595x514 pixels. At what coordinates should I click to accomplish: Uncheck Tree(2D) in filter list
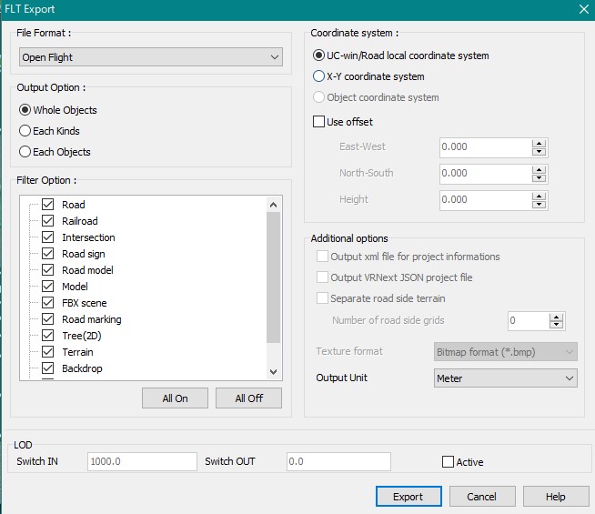click(48, 336)
